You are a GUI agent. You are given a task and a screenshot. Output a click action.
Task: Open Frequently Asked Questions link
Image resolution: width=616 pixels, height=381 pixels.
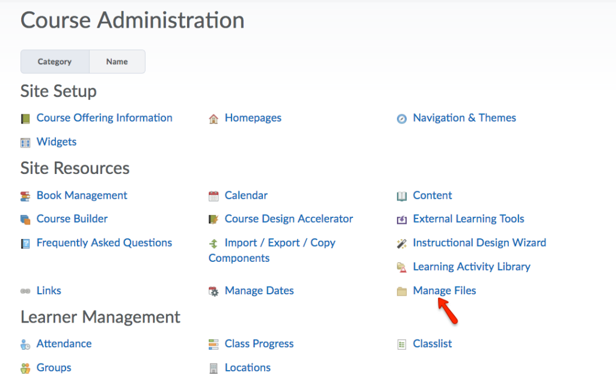pyautogui.click(x=104, y=243)
